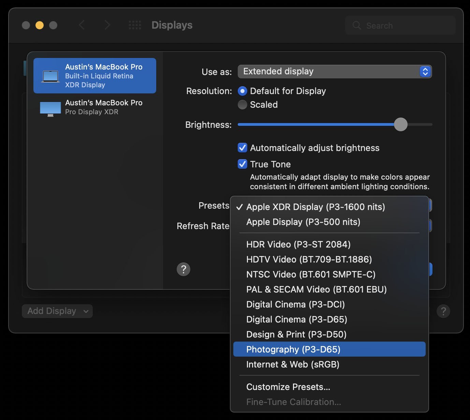Choose Photography (P3-D65) preset
This screenshot has width=470, height=420.
[329, 349]
